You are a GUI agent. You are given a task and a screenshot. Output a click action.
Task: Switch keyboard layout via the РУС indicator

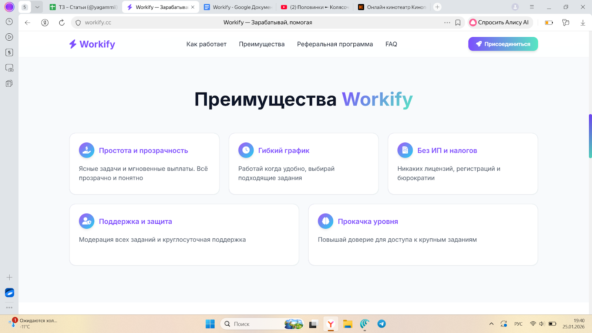[x=518, y=324]
